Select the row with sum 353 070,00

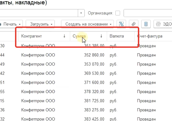tap(86, 64)
